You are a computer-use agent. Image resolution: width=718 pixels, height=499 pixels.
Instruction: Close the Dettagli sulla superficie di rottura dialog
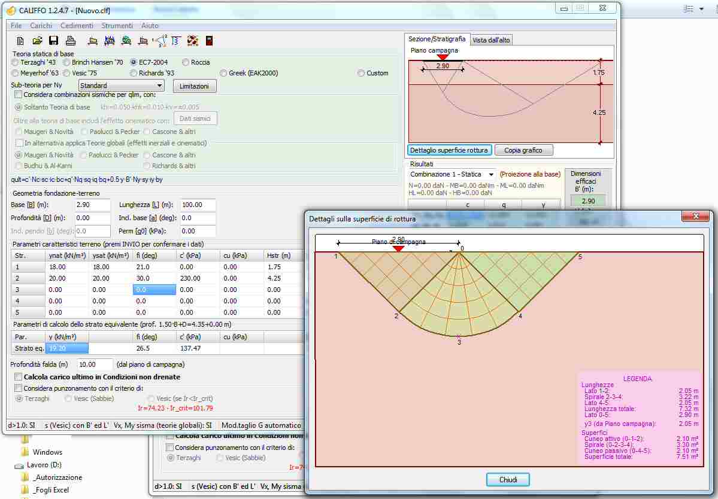[696, 217]
